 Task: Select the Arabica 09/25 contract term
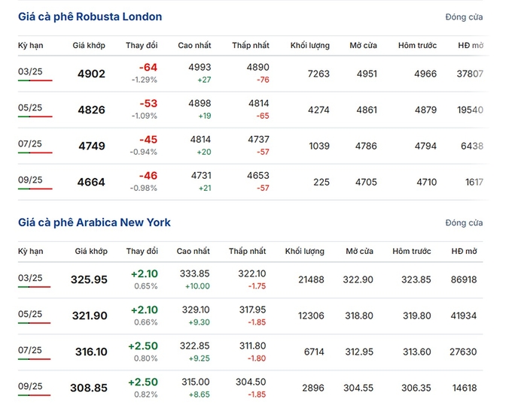(x=30, y=386)
